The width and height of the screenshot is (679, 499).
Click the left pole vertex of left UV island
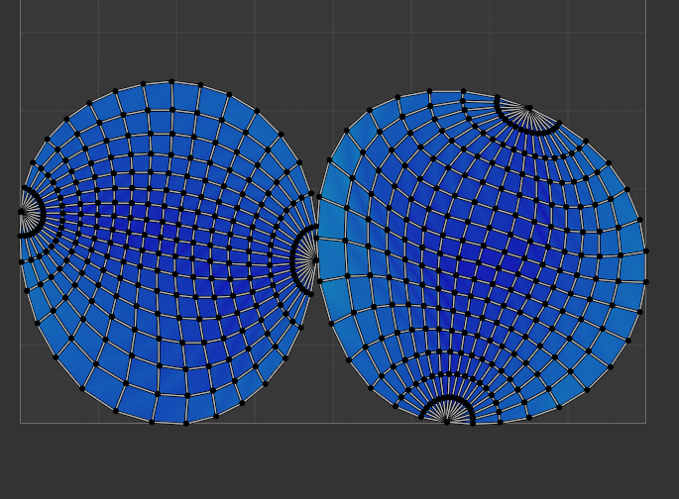pyautogui.click(x=22, y=212)
